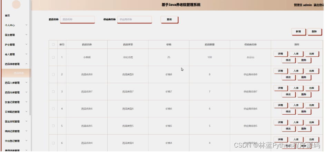The height and width of the screenshot is (152, 325).
Task: Click 入库 for the 药品名称7 row
Action: pos(296,88)
